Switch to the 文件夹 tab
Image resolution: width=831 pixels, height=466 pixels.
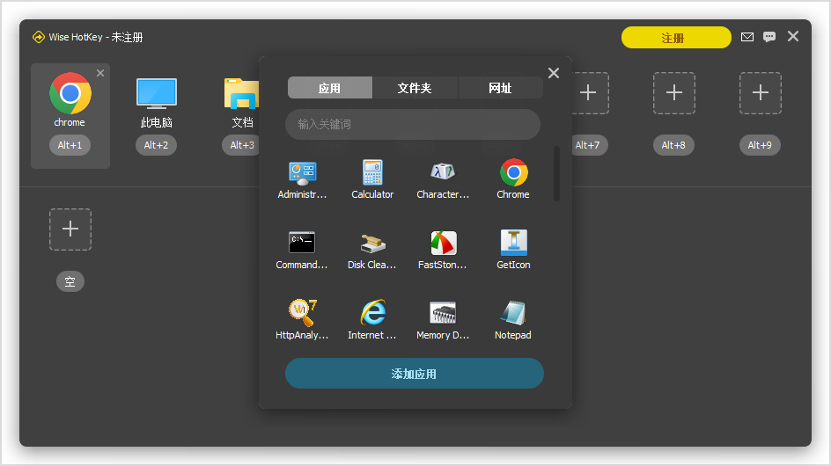[x=415, y=88]
